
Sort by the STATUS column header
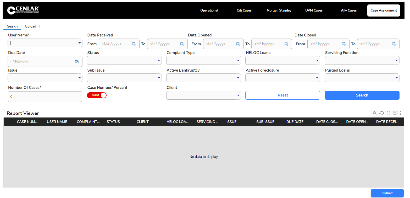[x=113, y=122]
